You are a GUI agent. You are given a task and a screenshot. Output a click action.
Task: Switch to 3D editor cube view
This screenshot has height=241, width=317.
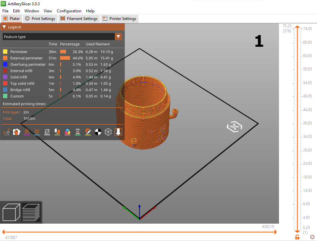point(11,212)
